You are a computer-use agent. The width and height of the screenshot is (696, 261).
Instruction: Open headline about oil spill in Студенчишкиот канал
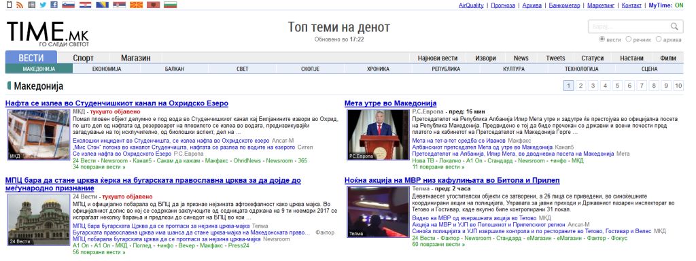tap(117, 103)
